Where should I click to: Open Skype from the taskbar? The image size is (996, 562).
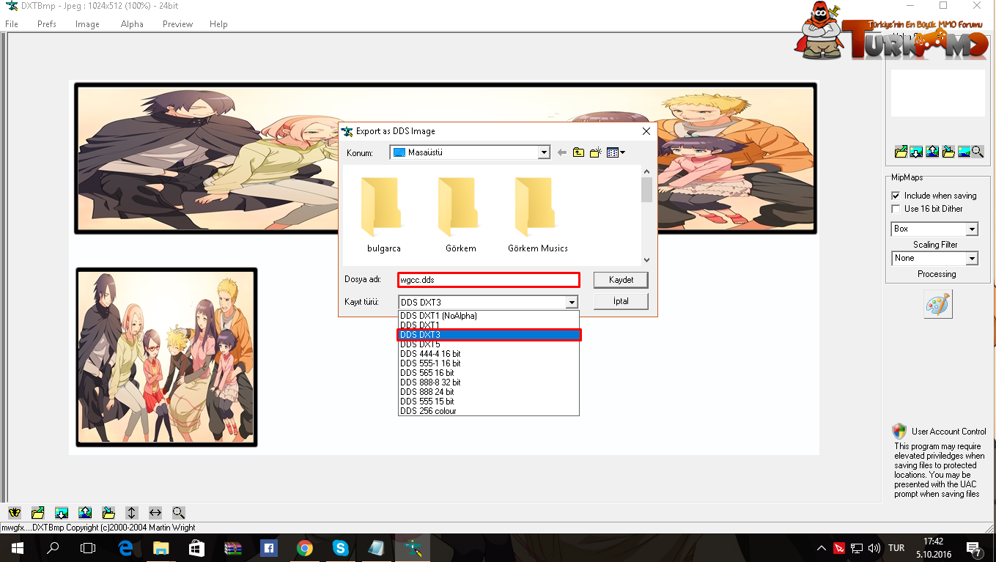coord(341,547)
